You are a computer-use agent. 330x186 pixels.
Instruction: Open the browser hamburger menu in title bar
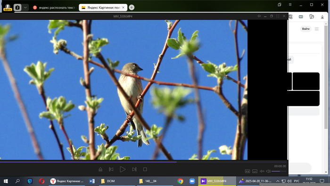[290, 5]
